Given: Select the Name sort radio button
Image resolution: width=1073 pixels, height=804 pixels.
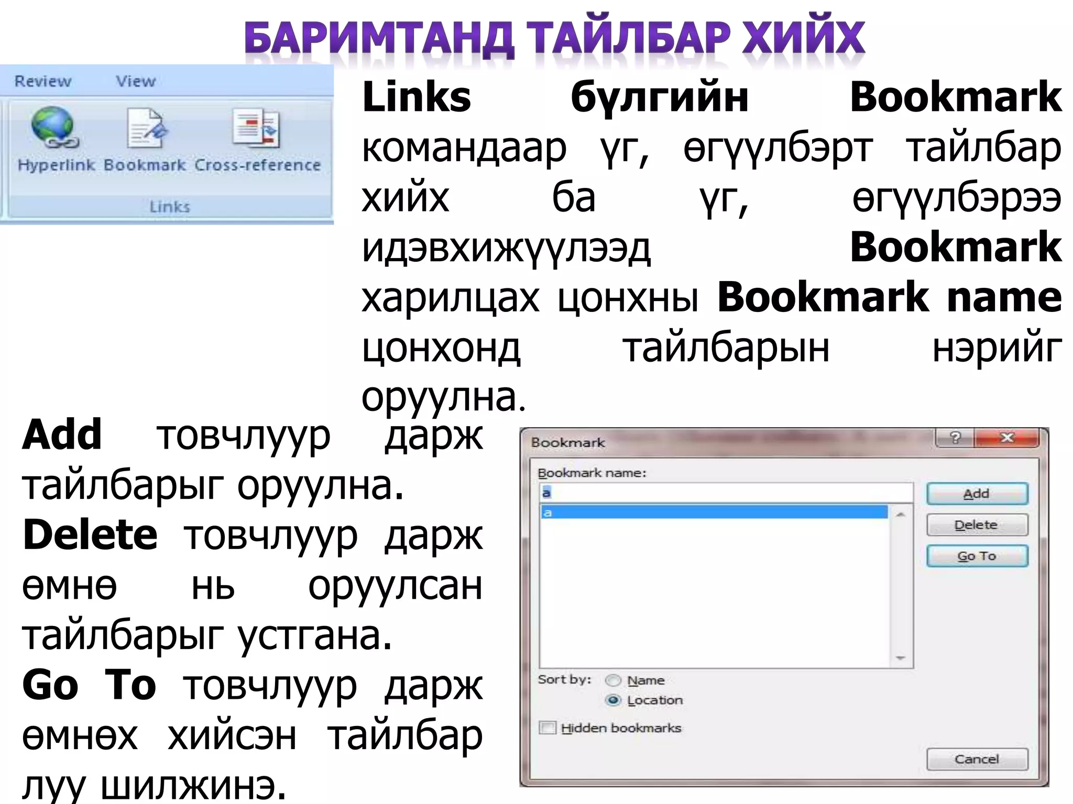Looking at the screenshot, I should [612, 680].
